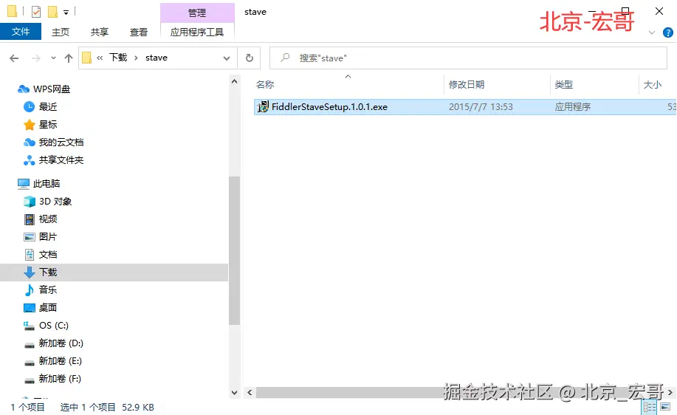Sort by the 大小 column header
Viewport: 677px width, 415px height.
pos(653,85)
